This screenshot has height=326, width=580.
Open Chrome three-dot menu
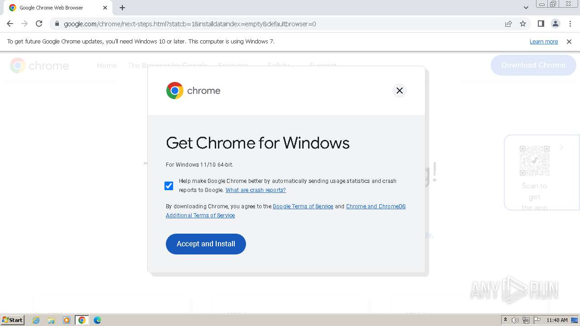(x=570, y=24)
